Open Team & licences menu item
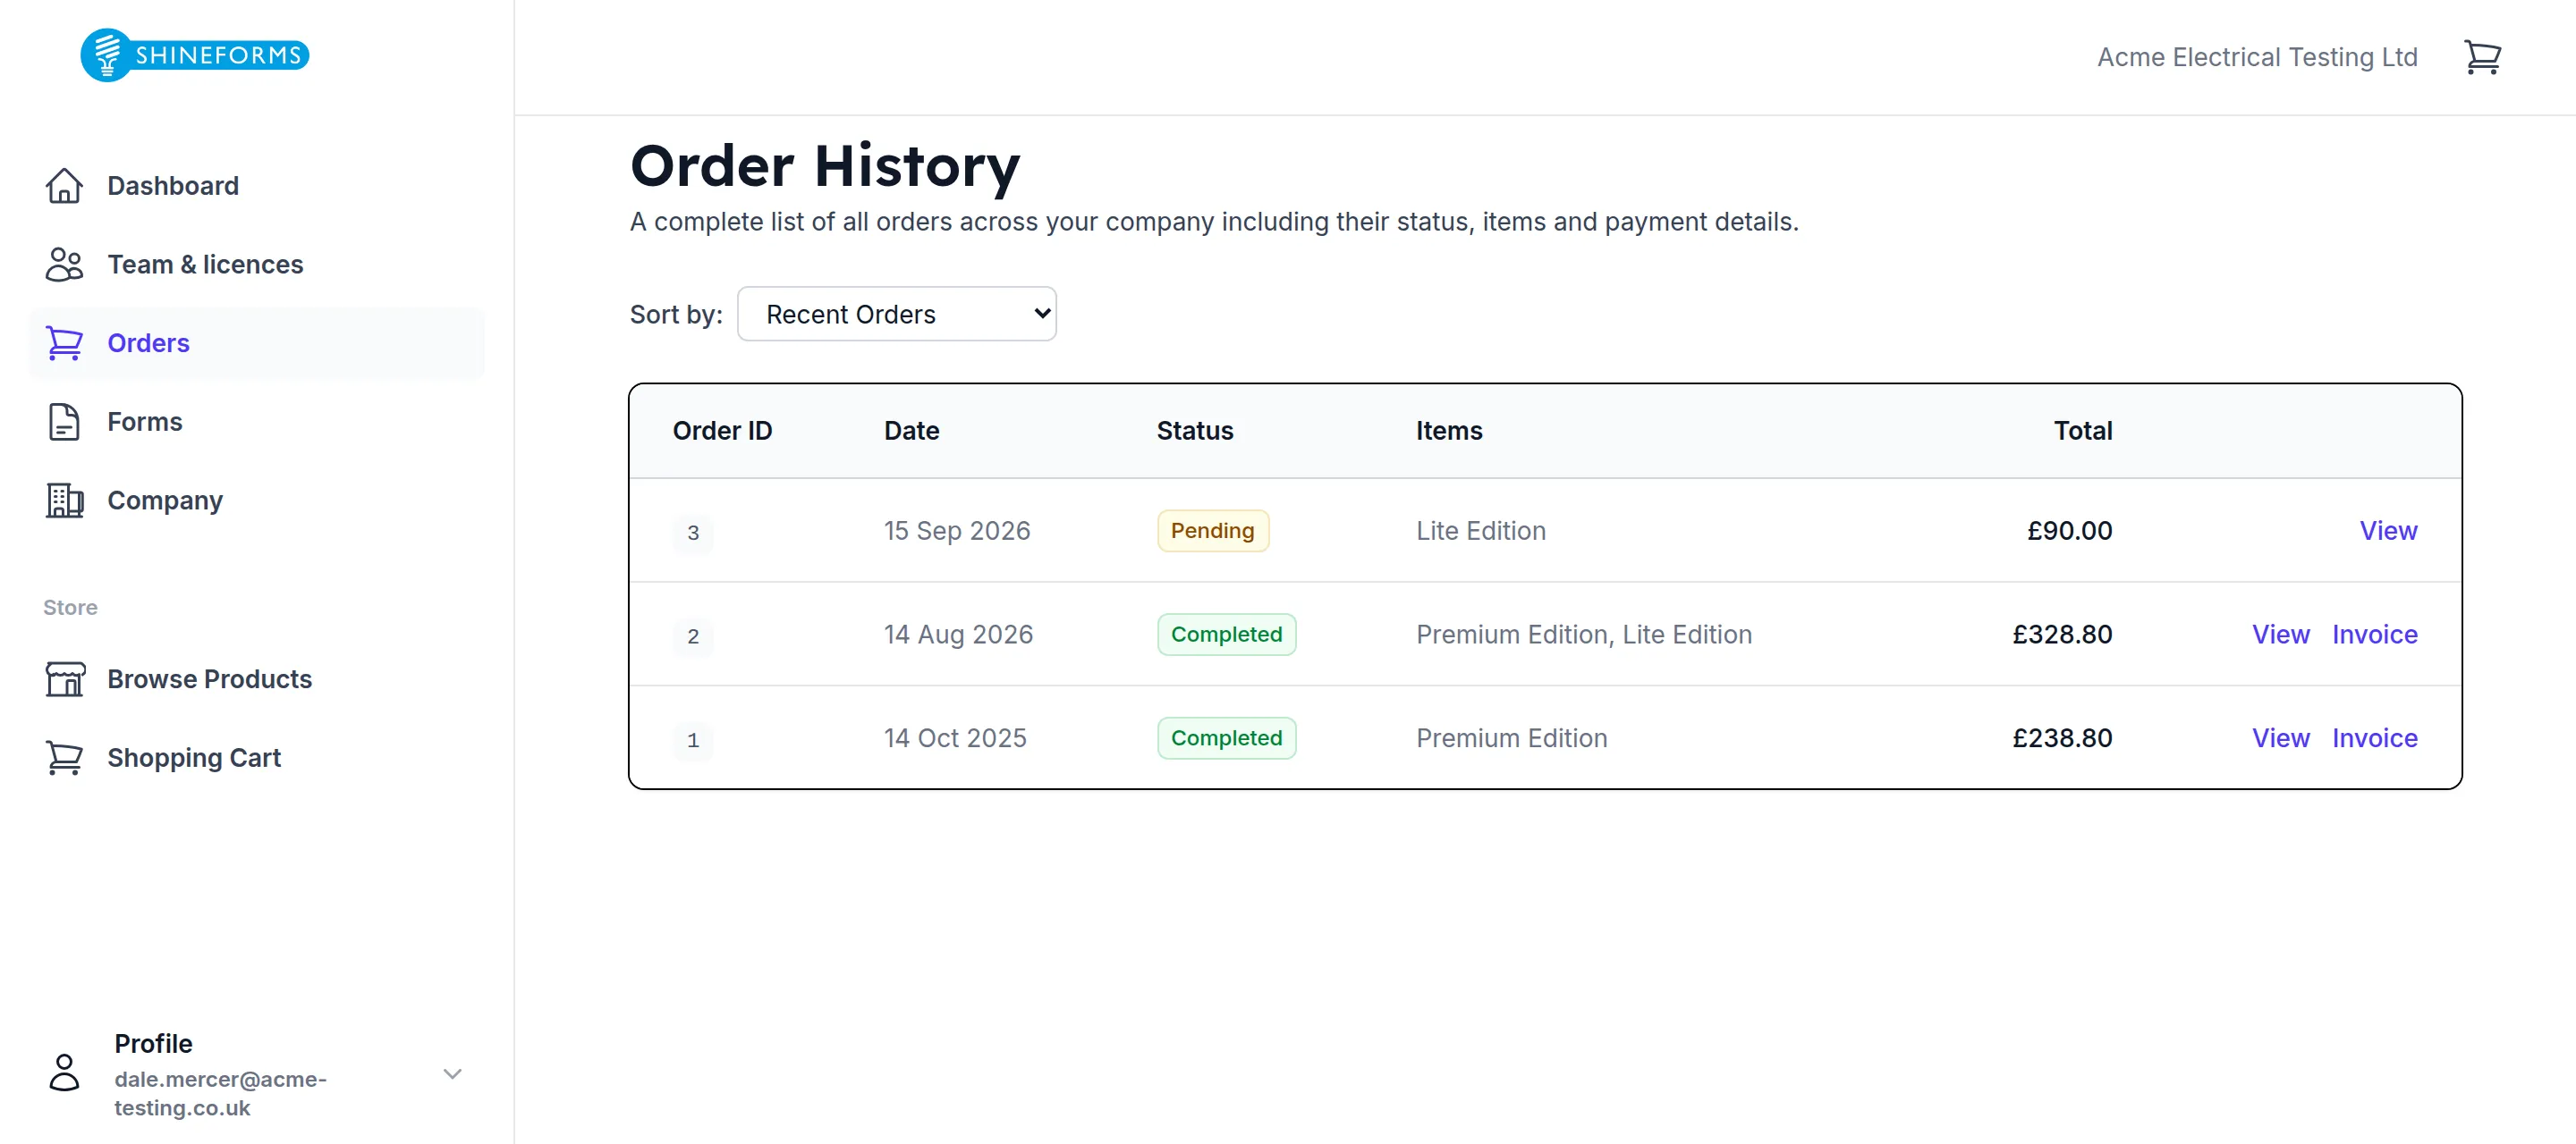Image resolution: width=2576 pixels, height=1144 pixels. pos(256,265)
